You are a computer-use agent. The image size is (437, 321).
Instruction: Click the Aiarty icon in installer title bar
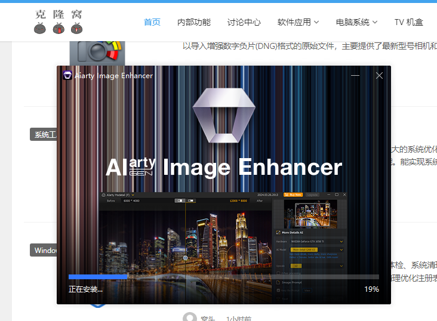click(x=67, y=75)
